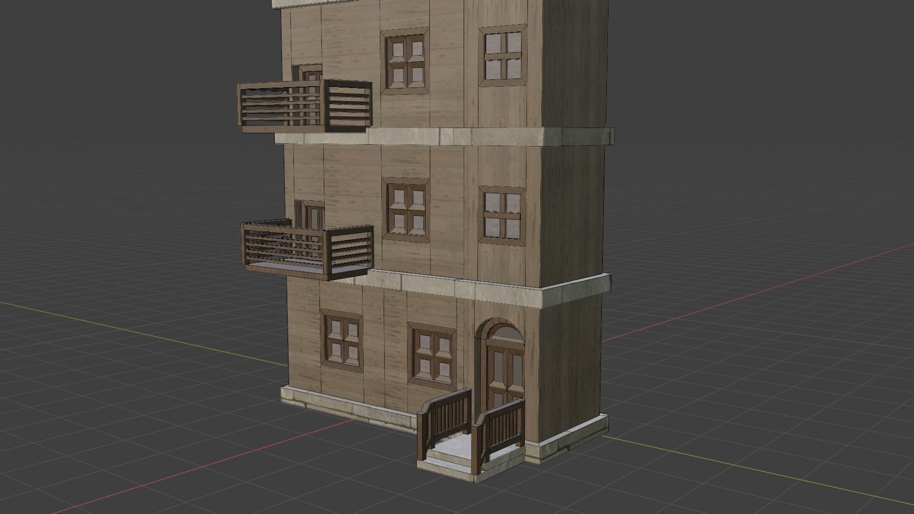914x514 pixels.
Task: Click the stone ledge between middle and top floors
Action: (x=445, y=136)
